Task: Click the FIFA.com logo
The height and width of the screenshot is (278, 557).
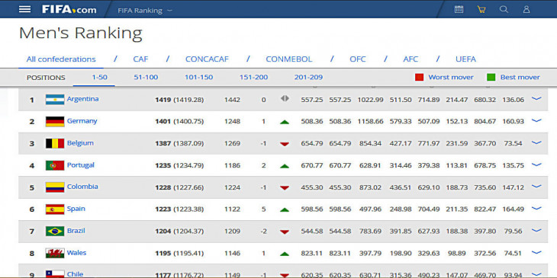Action: point(69,10)
